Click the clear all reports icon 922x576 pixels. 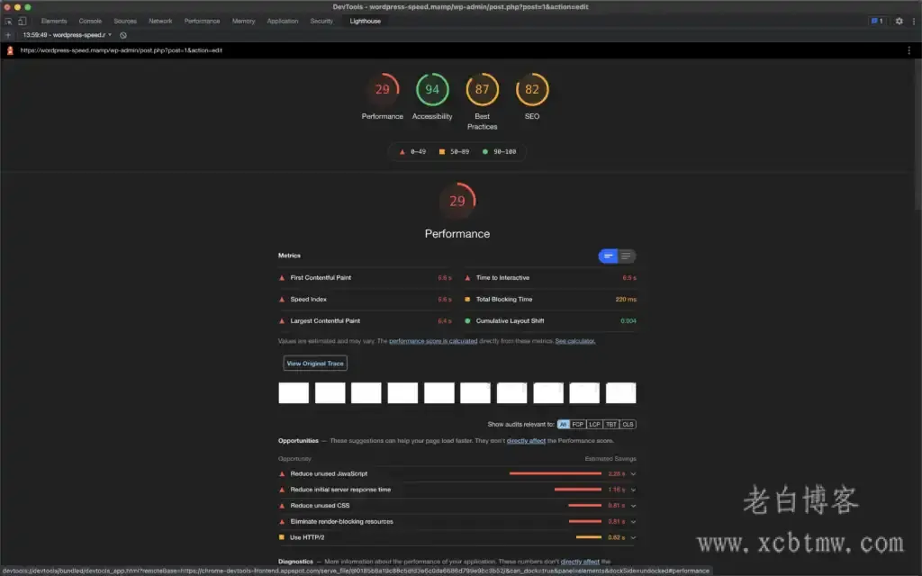pyautogui.click(x=123, y=35)
